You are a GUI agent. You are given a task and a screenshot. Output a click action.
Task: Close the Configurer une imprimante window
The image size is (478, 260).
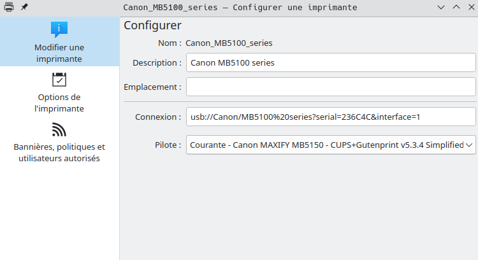tap(471, 7)
